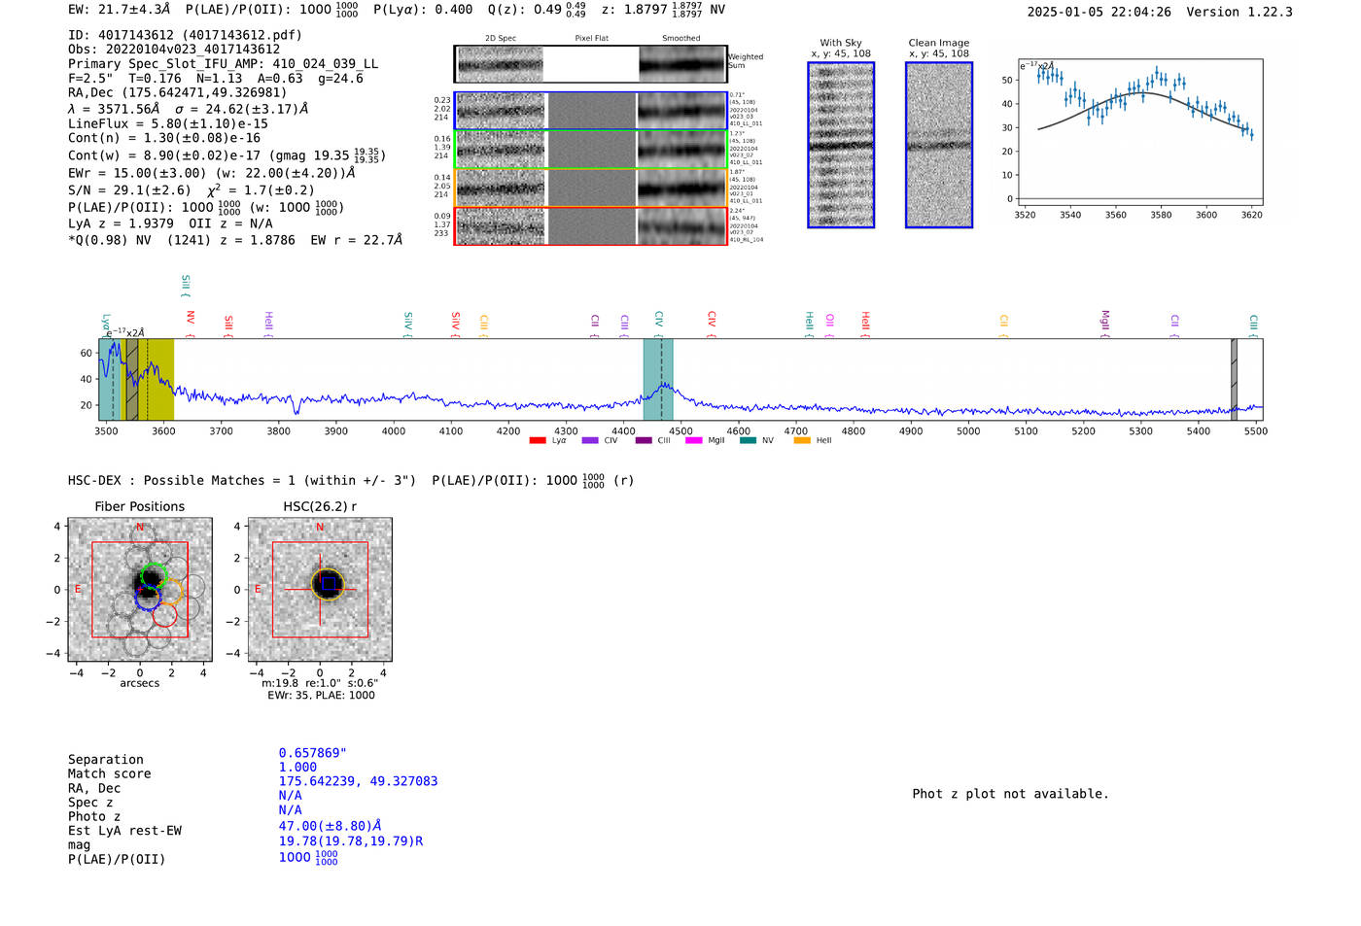Select the teal SiIV line marker
This screenshot has height=926, width=1361.
click(408, 325)
